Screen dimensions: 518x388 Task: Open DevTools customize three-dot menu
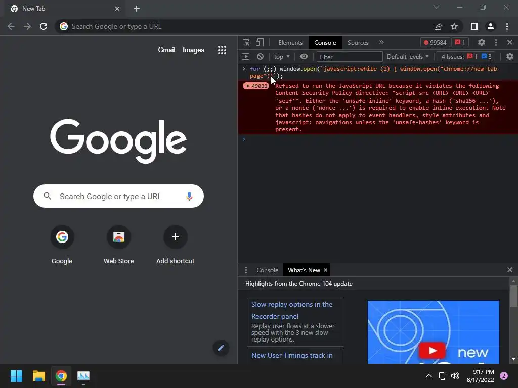pos(496,42)
